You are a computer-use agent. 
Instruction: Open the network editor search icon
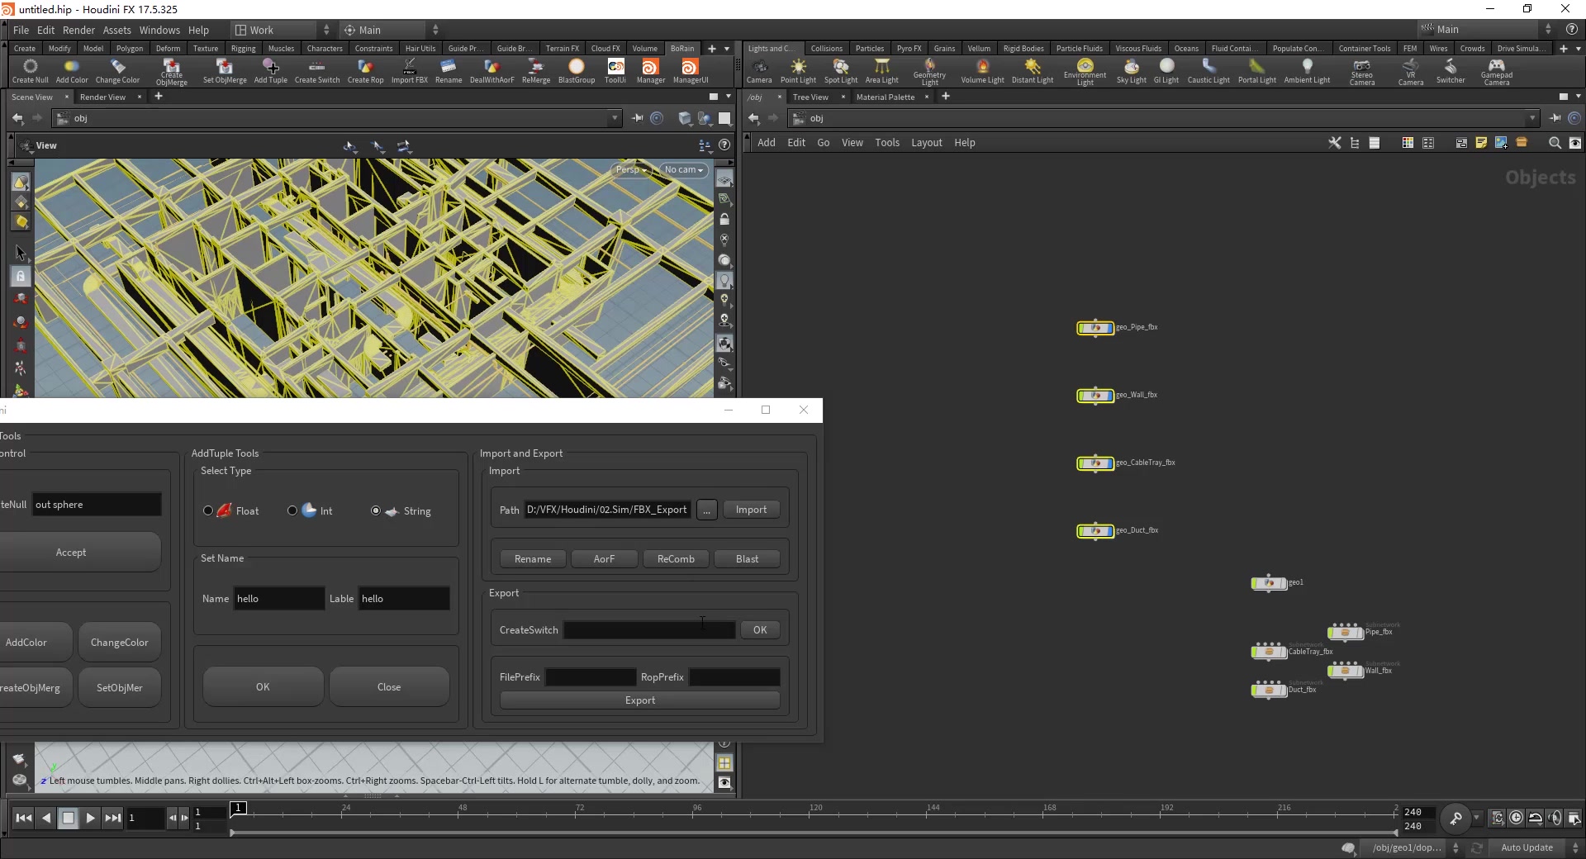click(1554, 143)
